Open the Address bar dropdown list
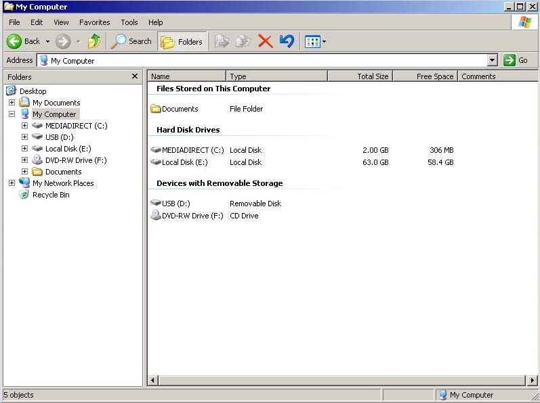 [493, 60]
